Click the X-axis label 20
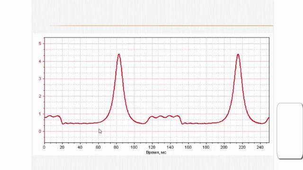This screenshot has width=303, height=170. [x=62, y=147]
